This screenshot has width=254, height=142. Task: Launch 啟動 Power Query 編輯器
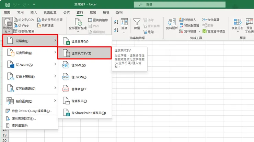click(x=30, y=111)
